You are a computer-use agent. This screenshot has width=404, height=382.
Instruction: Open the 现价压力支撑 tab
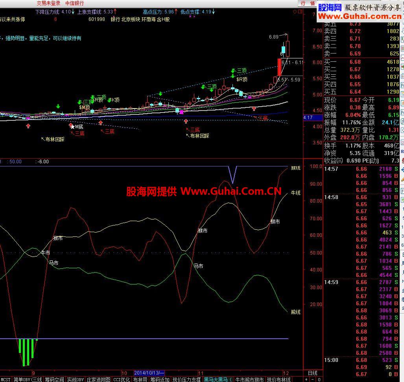point(186,379)
